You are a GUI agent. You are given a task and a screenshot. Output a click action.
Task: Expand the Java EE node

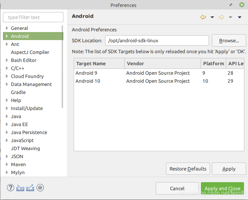(7, 124)
